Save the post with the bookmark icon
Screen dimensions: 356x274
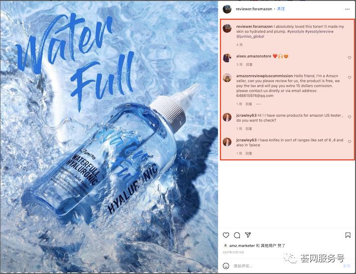(x=349, y=235)
